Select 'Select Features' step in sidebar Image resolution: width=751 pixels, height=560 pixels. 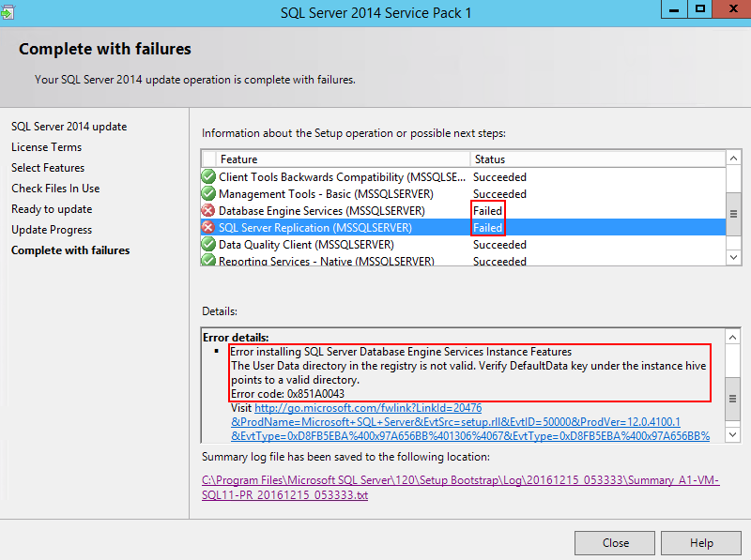(x=48, y=168)
